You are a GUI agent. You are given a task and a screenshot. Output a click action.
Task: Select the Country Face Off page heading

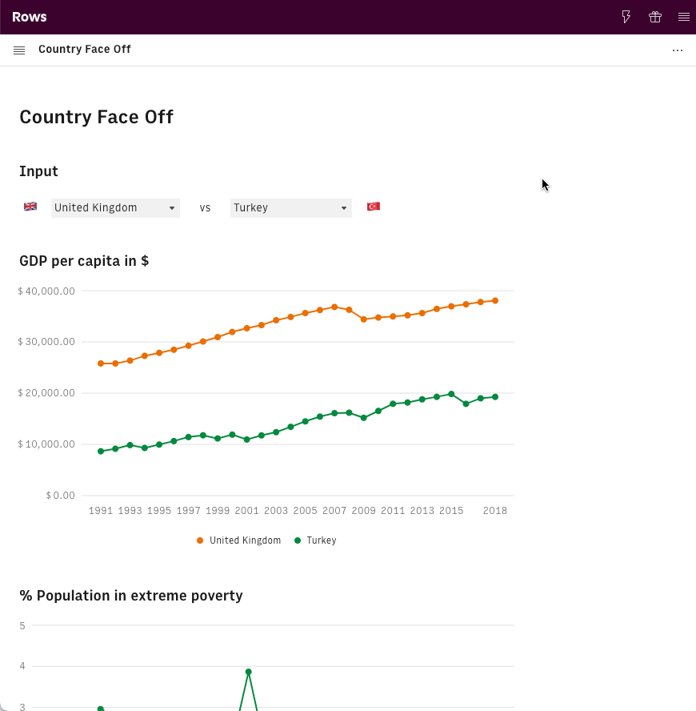click(96, 117)
